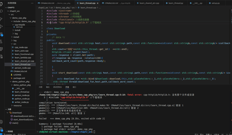Click the class icon beside Download in outline

[10, 113]
